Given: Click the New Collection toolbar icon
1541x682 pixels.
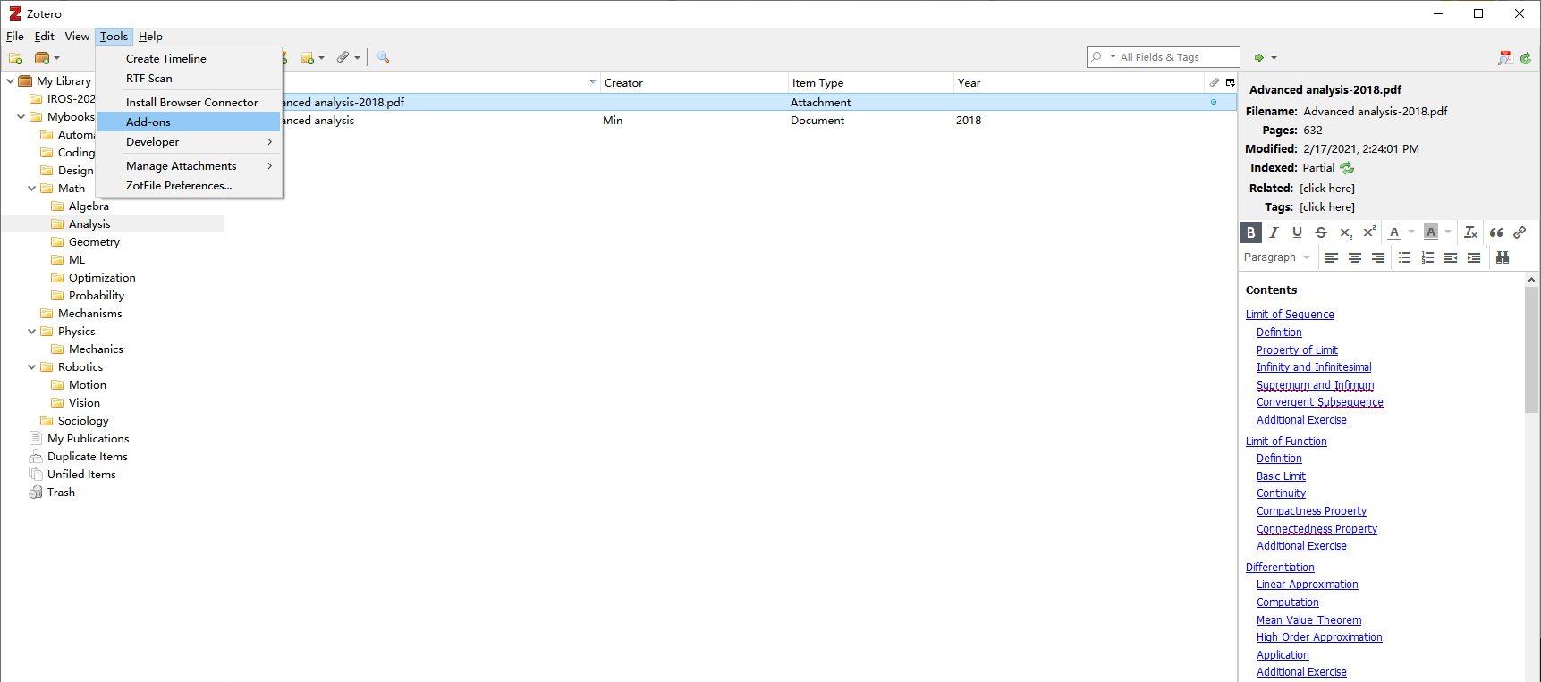Looking at the screenshot, I should point(15,58).
